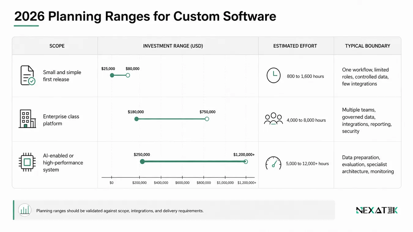Click the enterprise building icon
Screen dimensions: 413x232
click(x=27, y=119)
